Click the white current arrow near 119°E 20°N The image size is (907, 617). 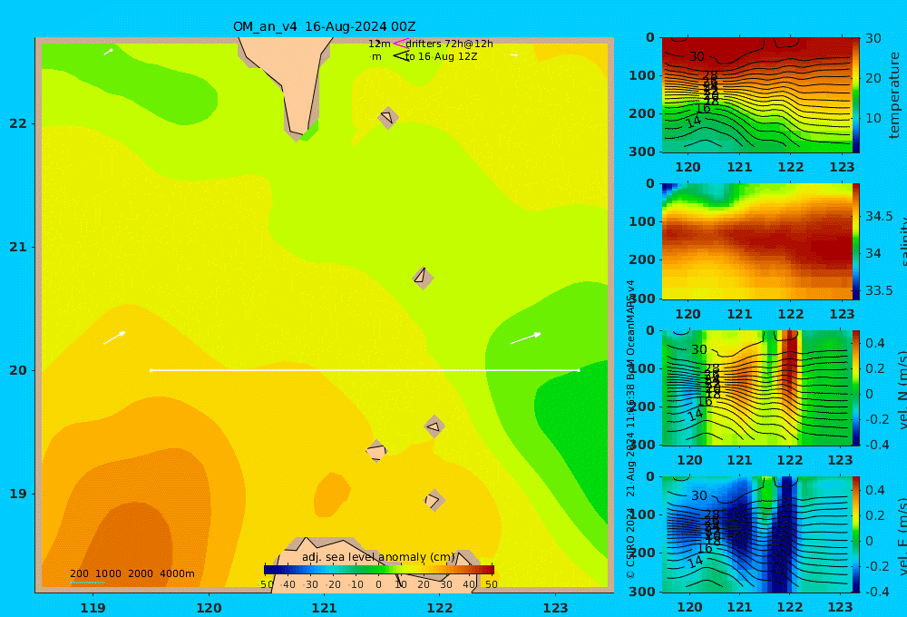114,338
